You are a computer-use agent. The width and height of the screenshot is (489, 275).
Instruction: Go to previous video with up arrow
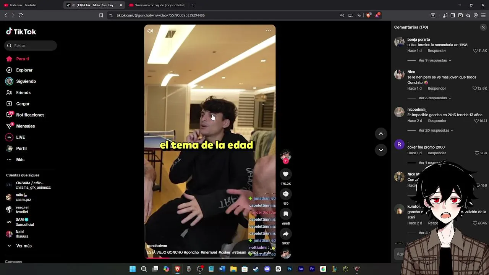click(x=381, y=134)
